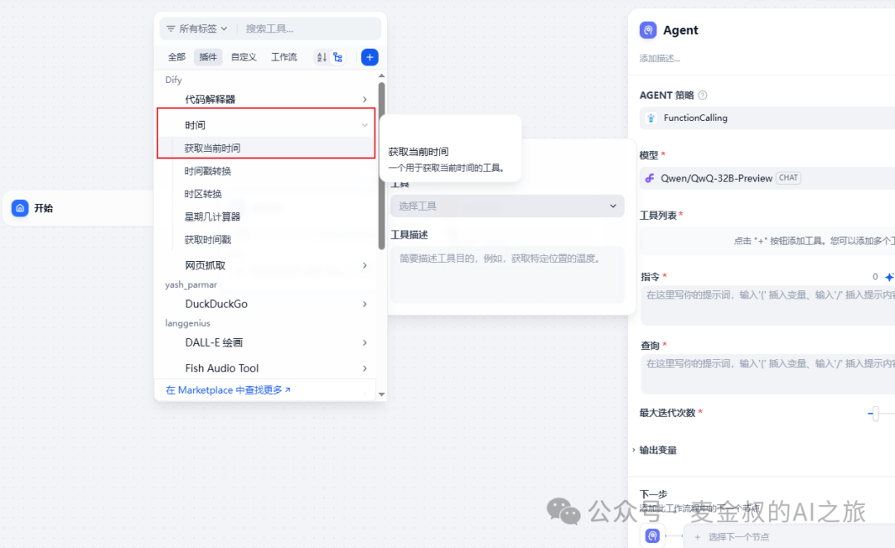Viewport: 895px width, 548px height.
Task: Adjust the 最大迭代次数 slider handle
Action: click(875, 414)
